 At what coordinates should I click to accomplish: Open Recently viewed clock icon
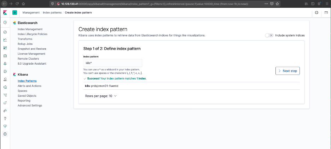tap(5, 23)
